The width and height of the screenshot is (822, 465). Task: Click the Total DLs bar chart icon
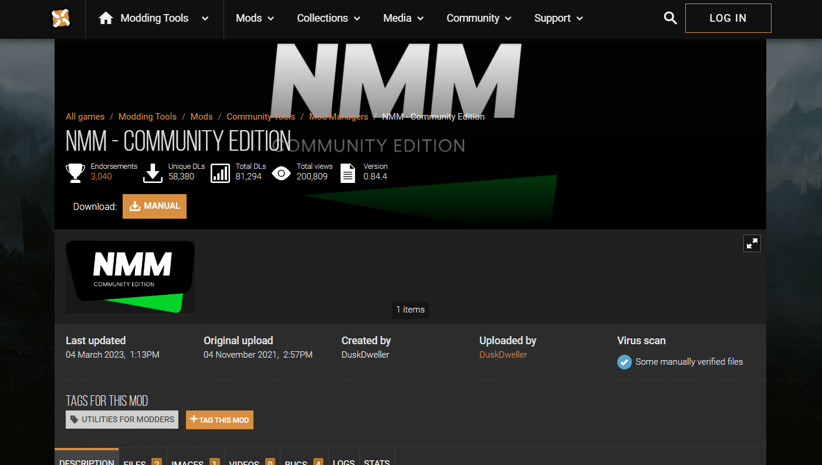(220, 173)
